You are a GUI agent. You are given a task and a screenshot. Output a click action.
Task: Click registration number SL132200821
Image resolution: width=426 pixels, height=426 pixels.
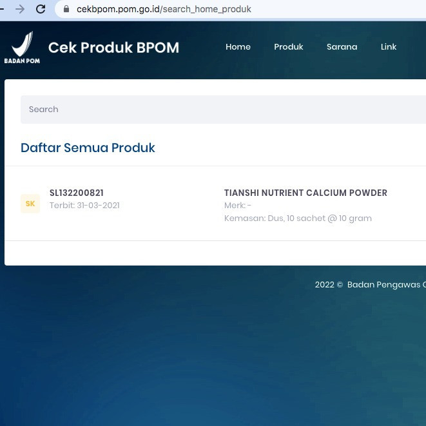77,193
